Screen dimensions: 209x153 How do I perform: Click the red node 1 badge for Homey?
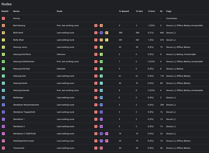click(x=3, y=18)
